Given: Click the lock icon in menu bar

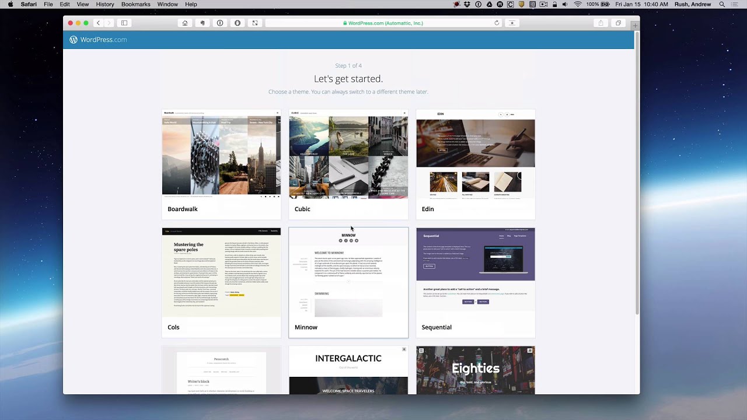Looking at the screenshot, I should click(554, 4).
